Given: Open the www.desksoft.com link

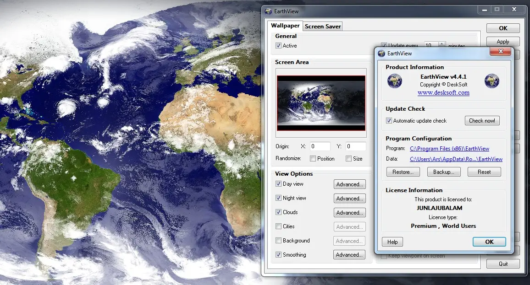Looking at the screenshot, I should 443,92.
